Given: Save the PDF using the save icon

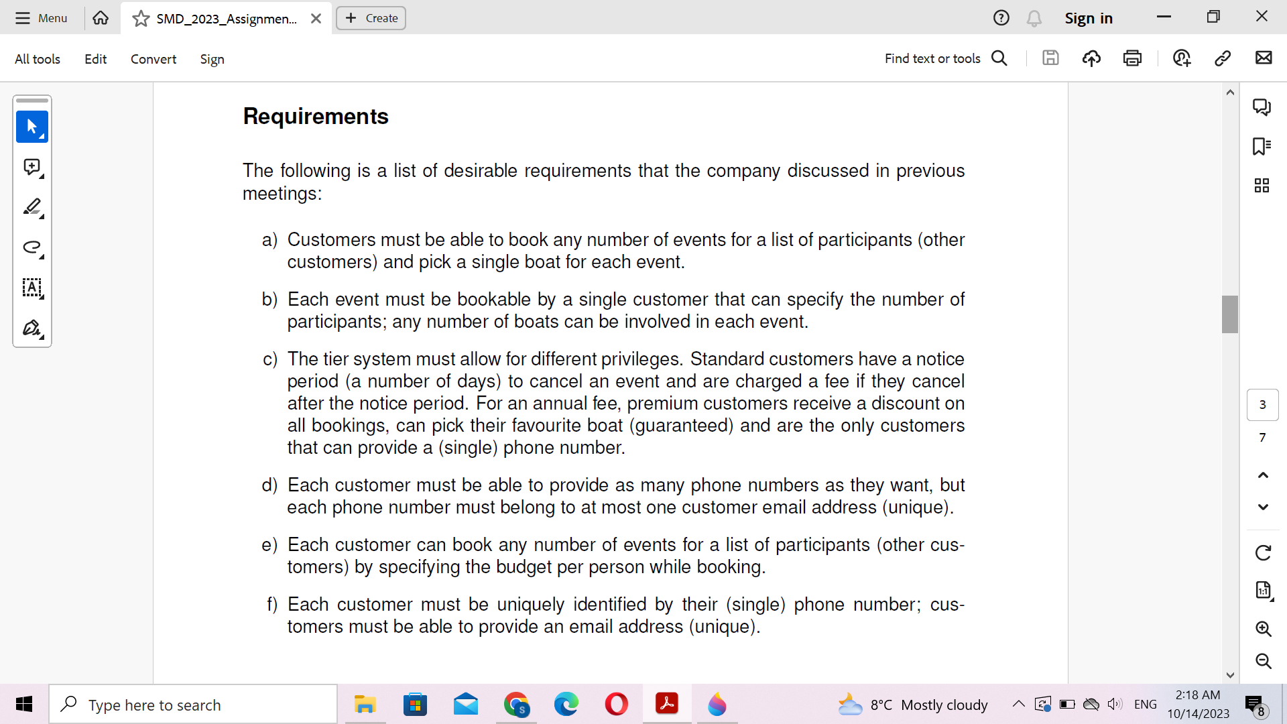Looking at the screenshot, I should (x=1050, y=58).
